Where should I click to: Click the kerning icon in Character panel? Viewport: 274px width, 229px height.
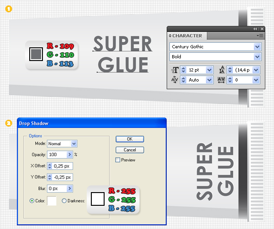(x=174, y=80)
